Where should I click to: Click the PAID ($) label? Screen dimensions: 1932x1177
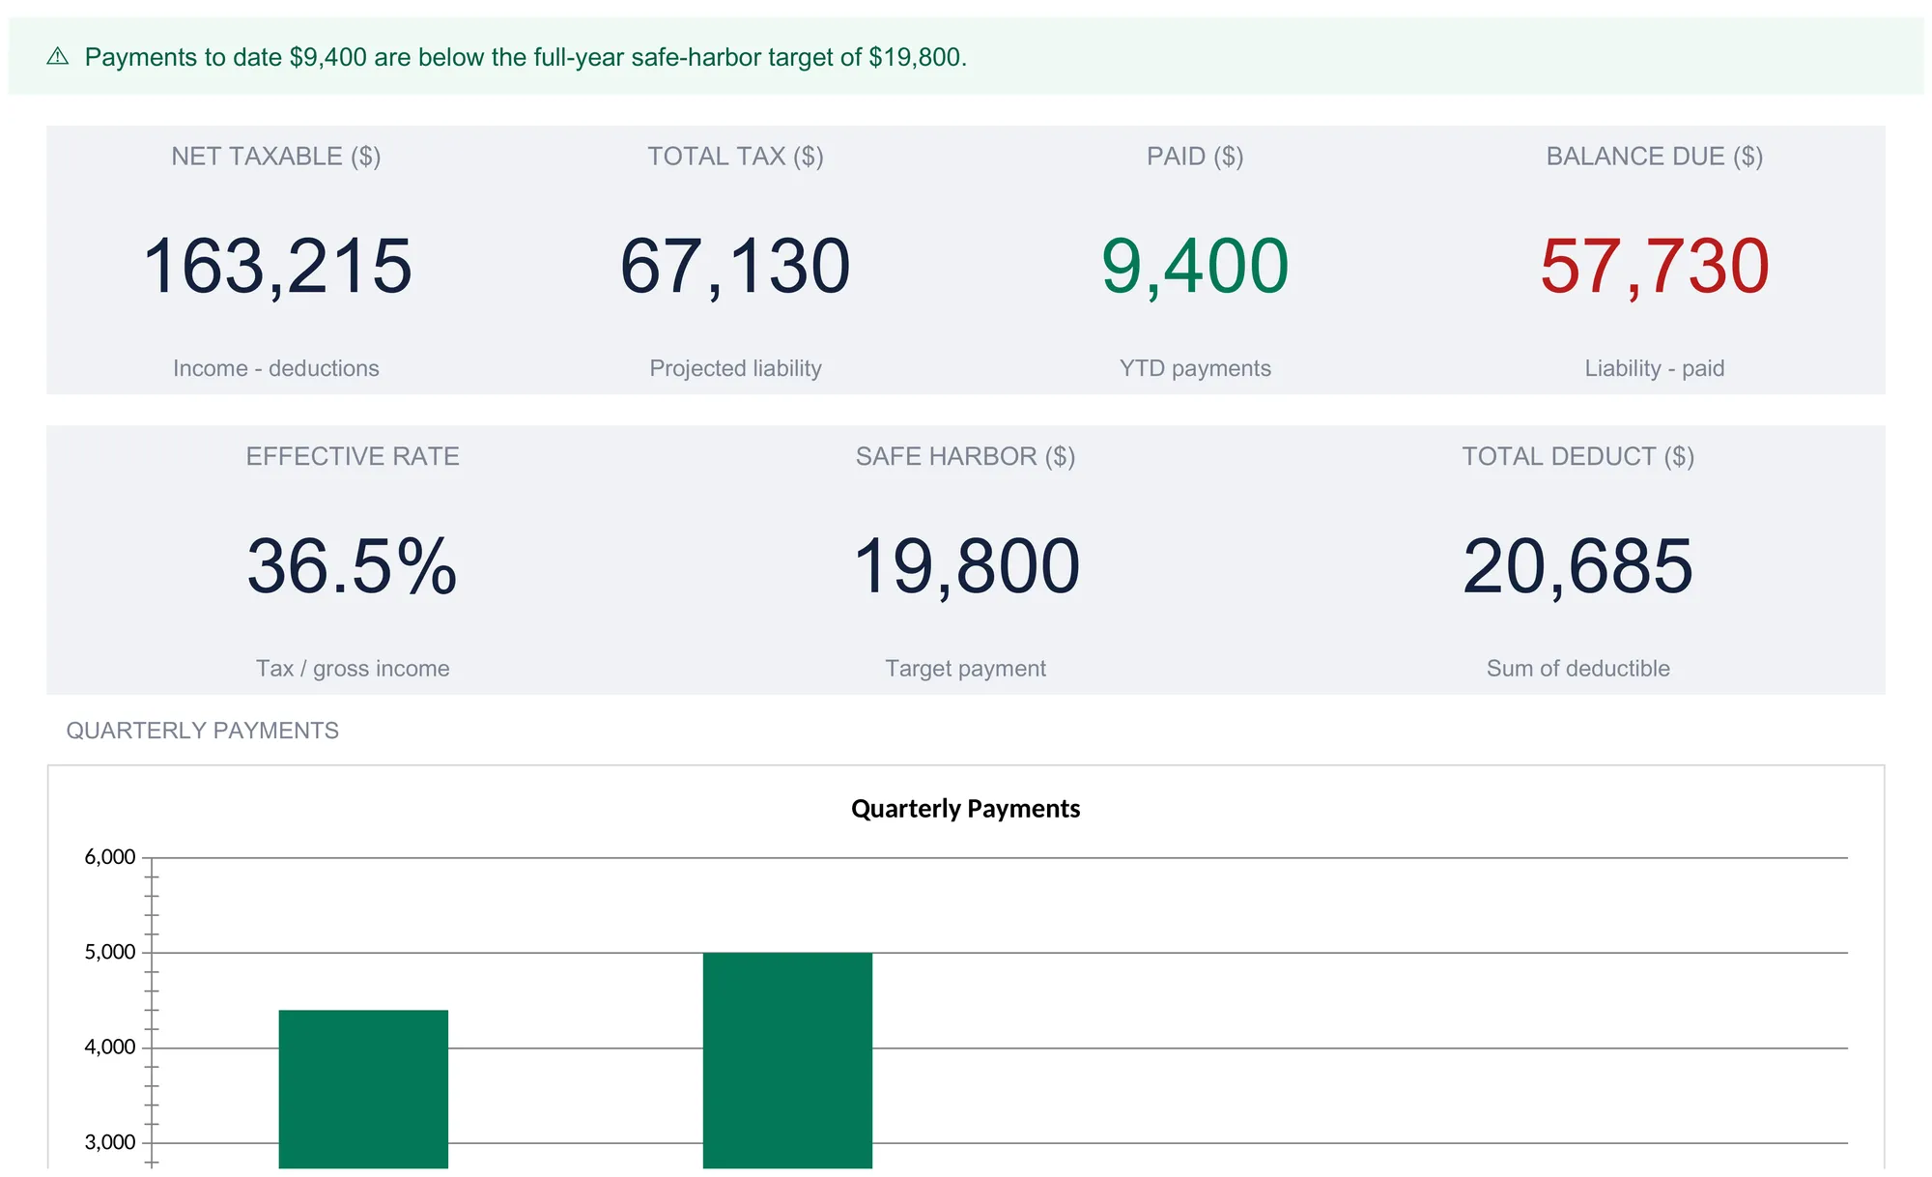coord(1195,157)
